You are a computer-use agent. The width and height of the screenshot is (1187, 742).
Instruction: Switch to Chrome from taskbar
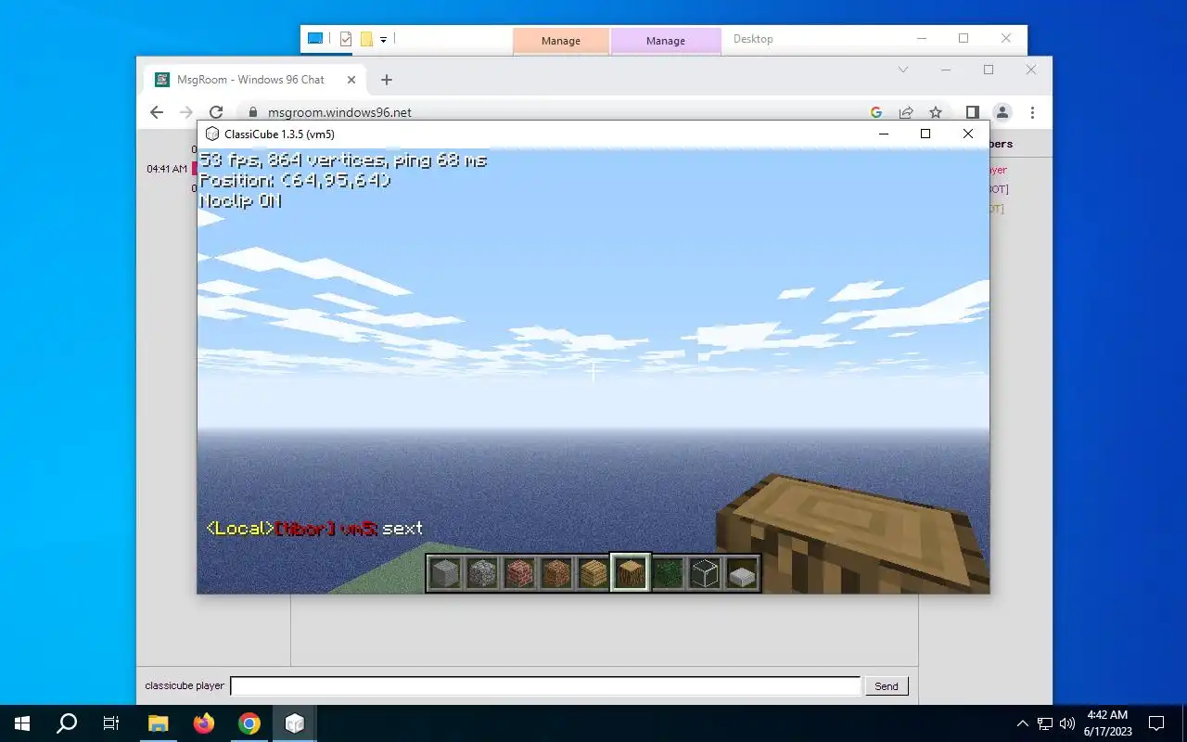tap(249, 723)
